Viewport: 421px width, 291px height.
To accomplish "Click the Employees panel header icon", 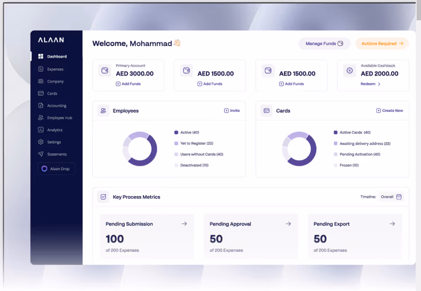I will coord(103,111).
